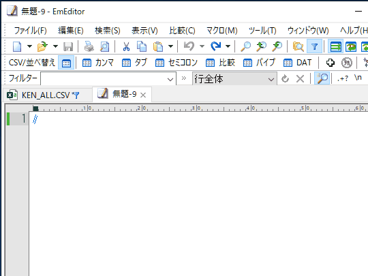Open the filter history dropdown arrow

170,79
